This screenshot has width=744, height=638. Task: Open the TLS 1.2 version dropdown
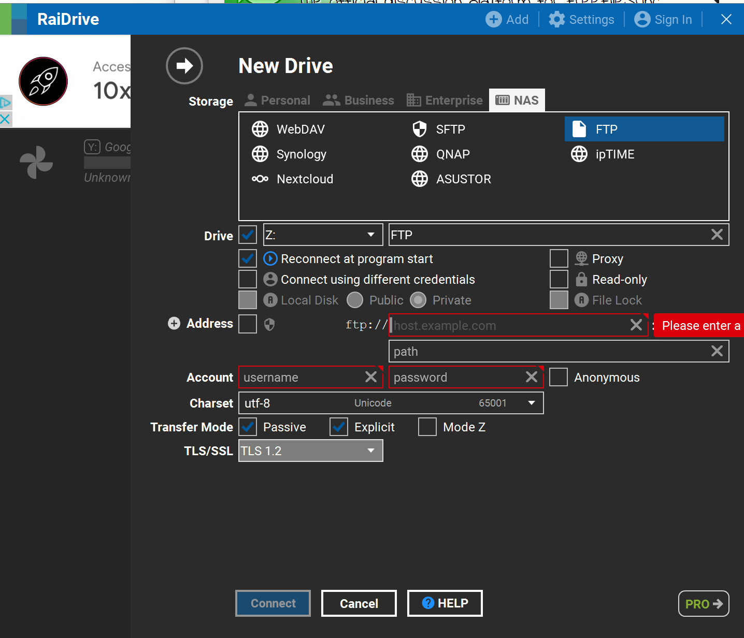point(311,451)
